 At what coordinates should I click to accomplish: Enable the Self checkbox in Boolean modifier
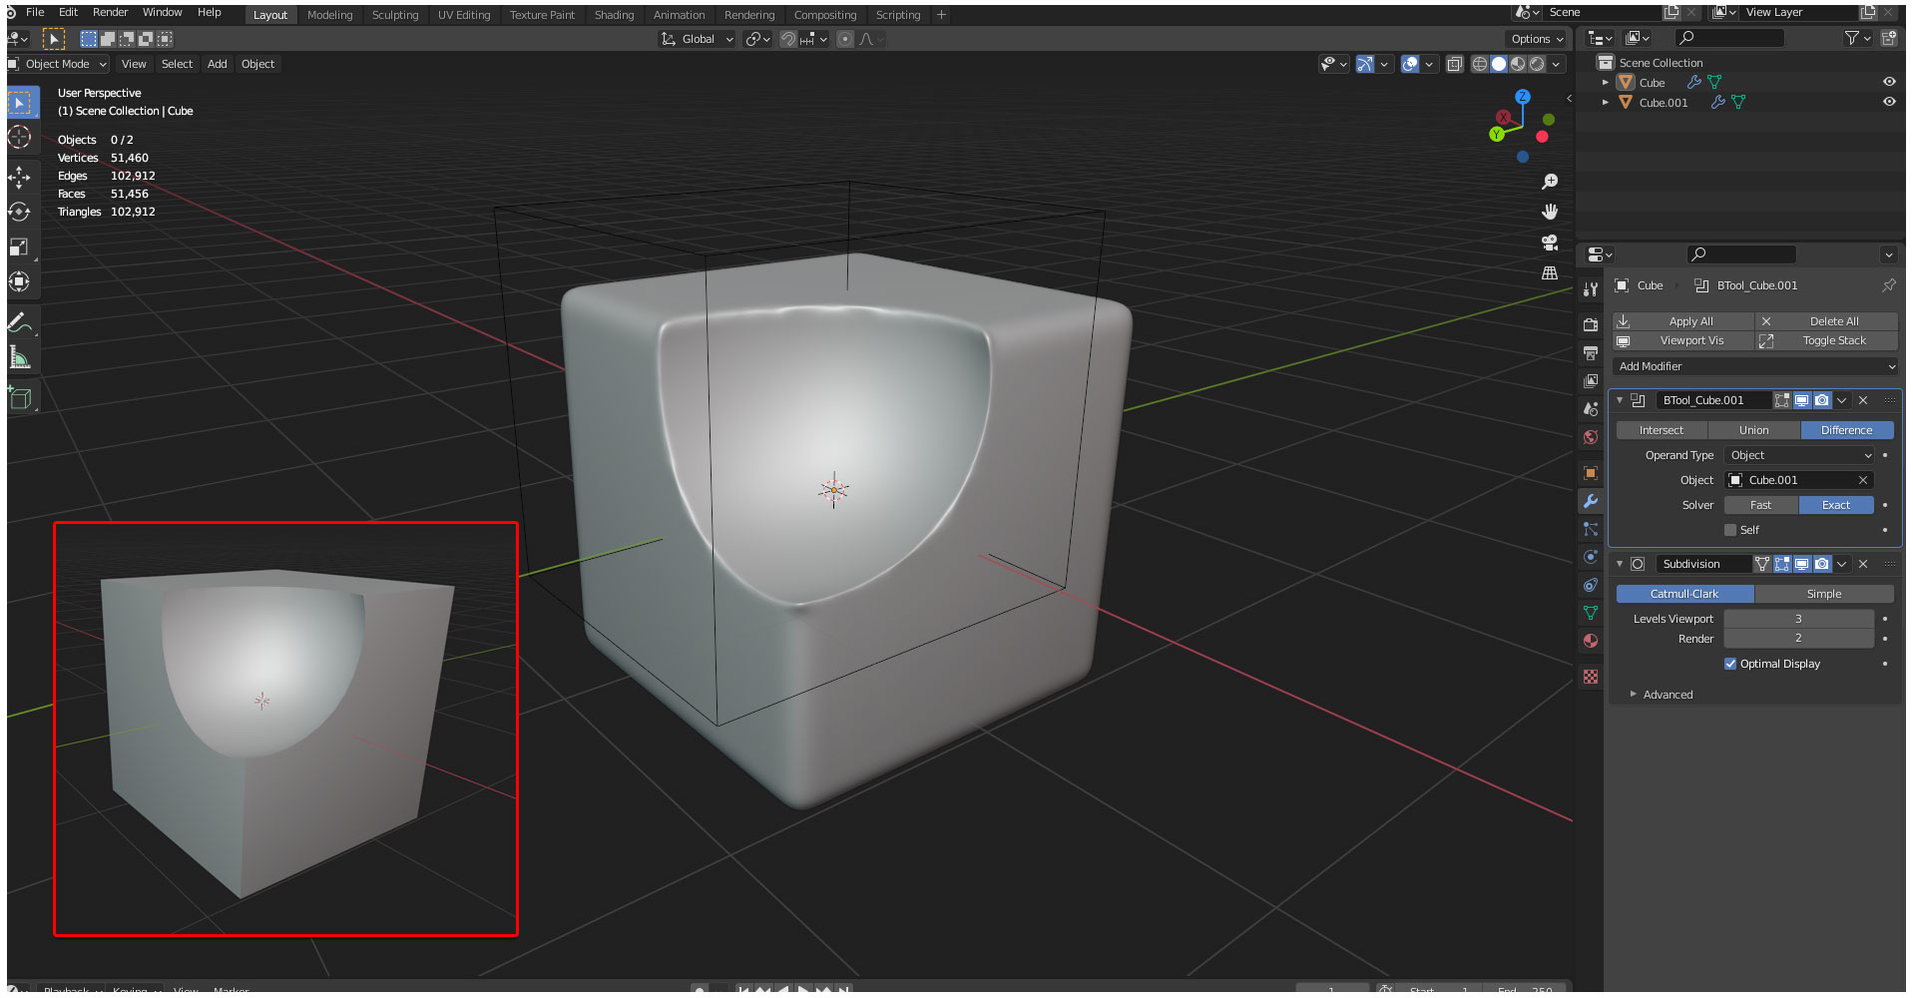point(1730,530)
